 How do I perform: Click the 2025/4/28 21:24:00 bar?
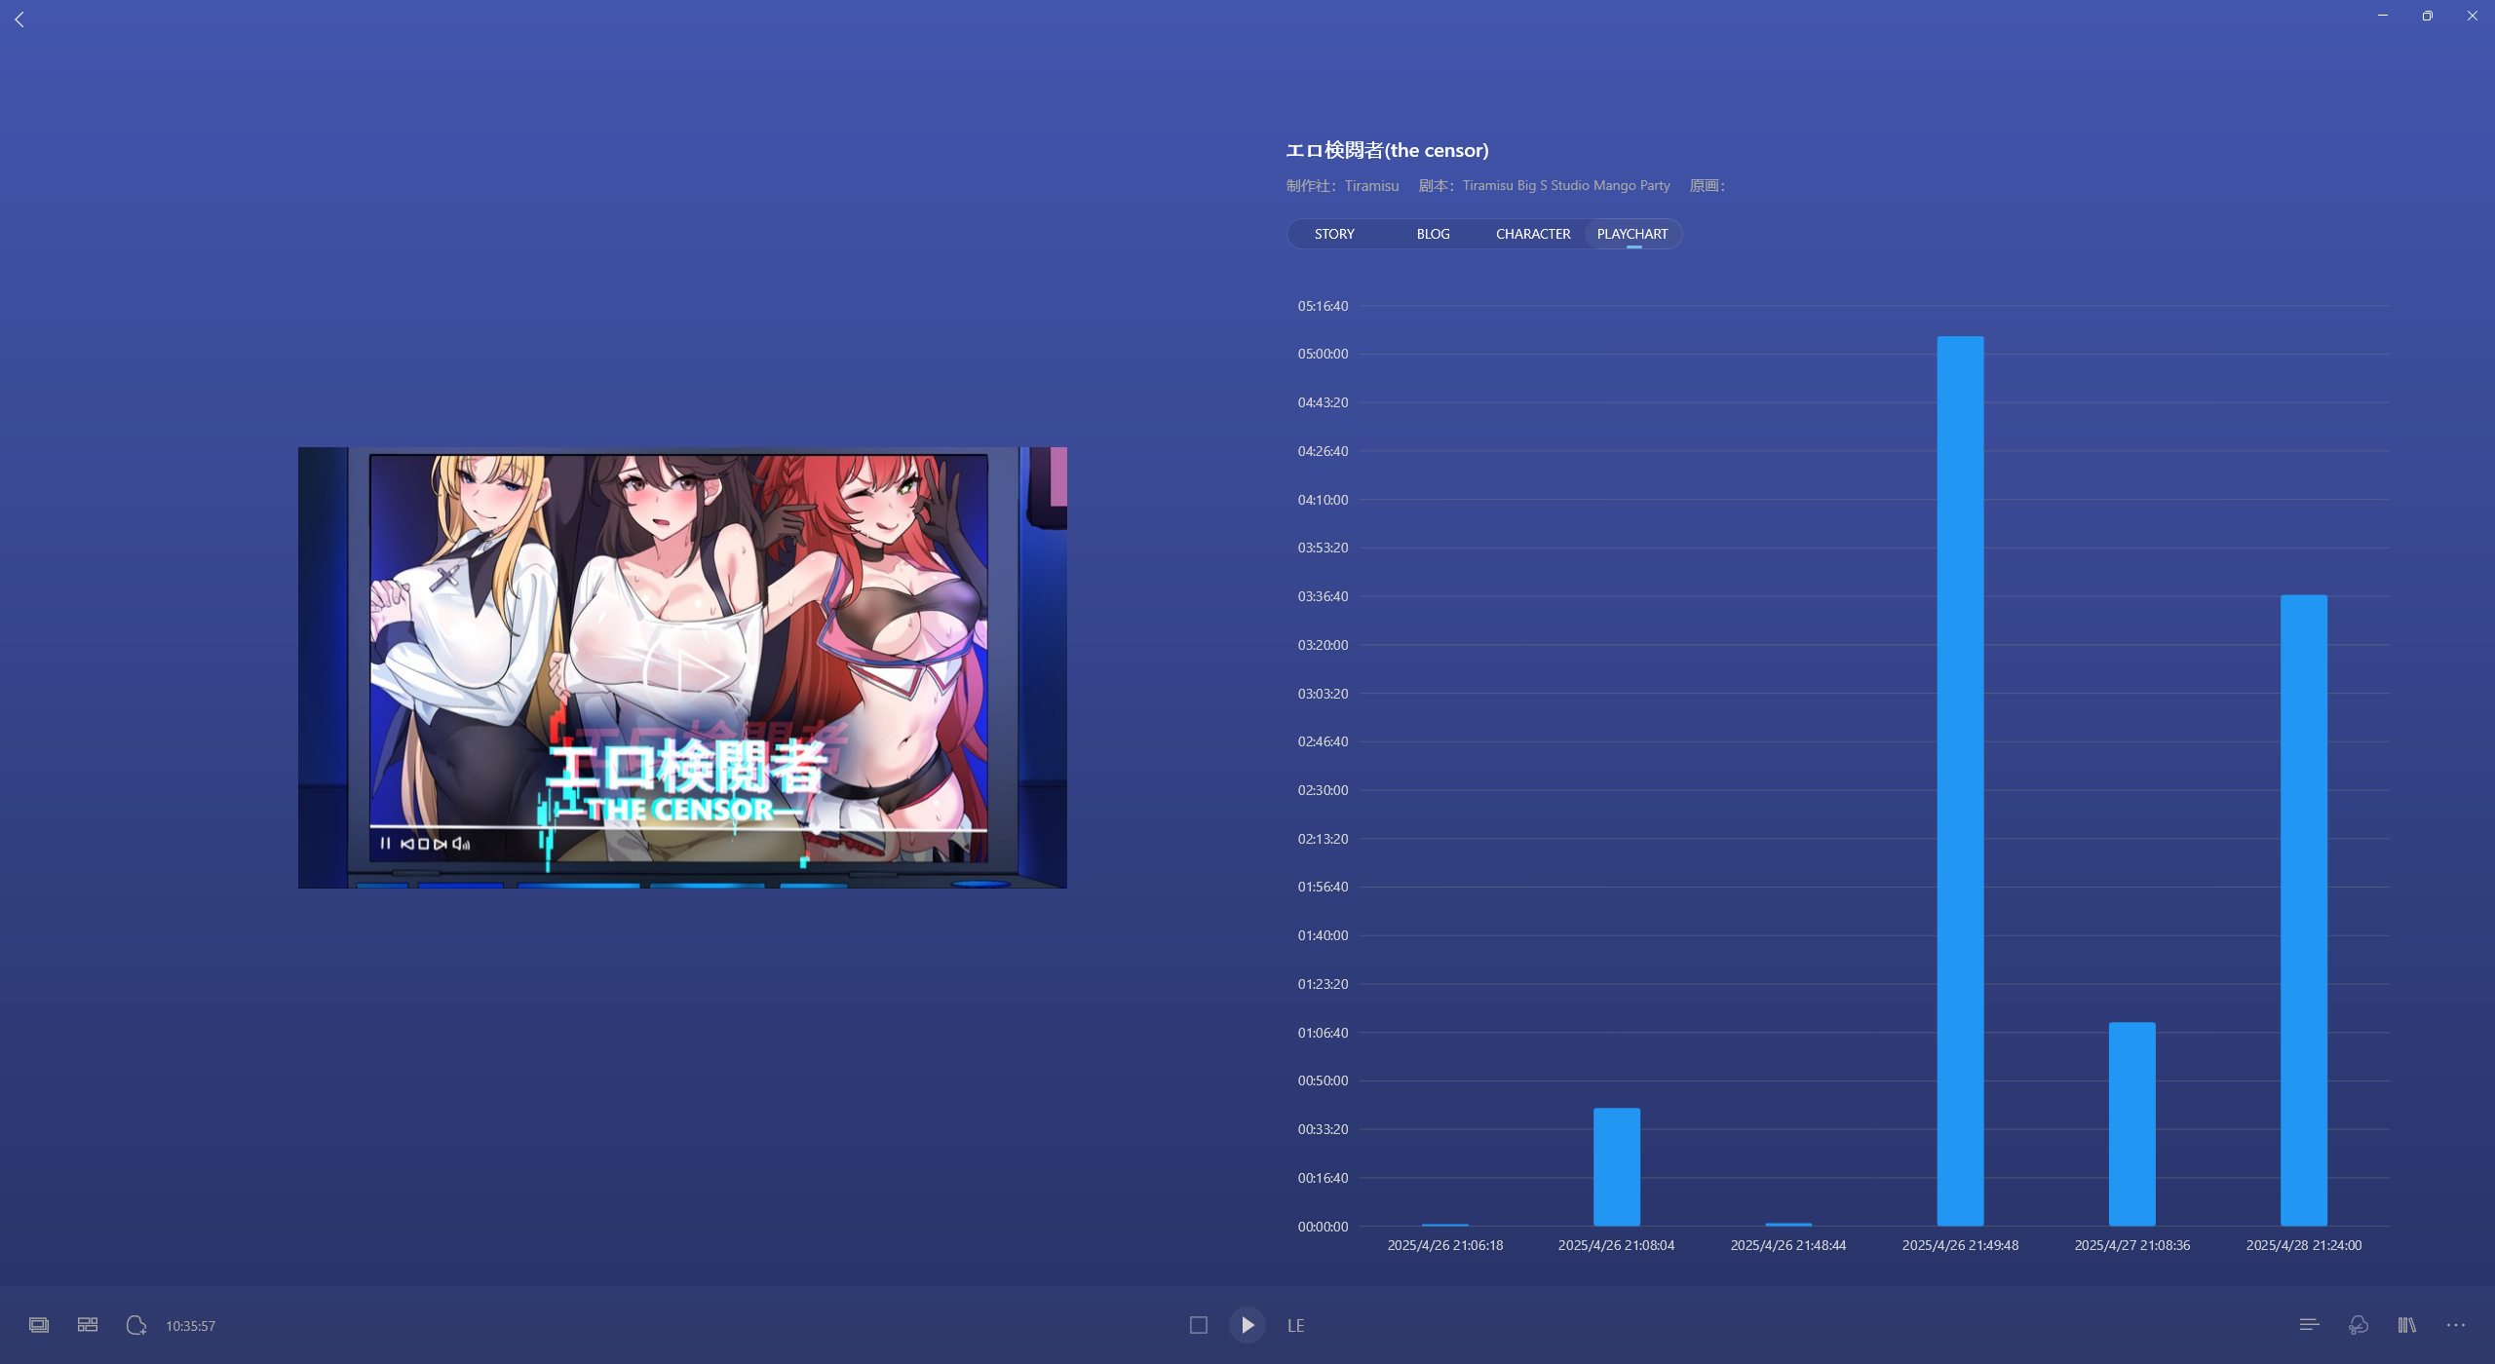tap(2304, 910)
